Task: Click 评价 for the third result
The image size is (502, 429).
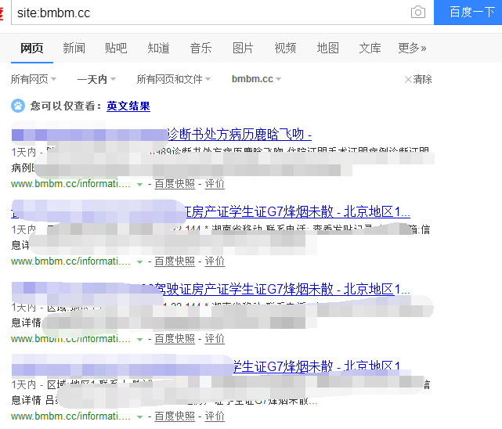Action: (215, 338)
